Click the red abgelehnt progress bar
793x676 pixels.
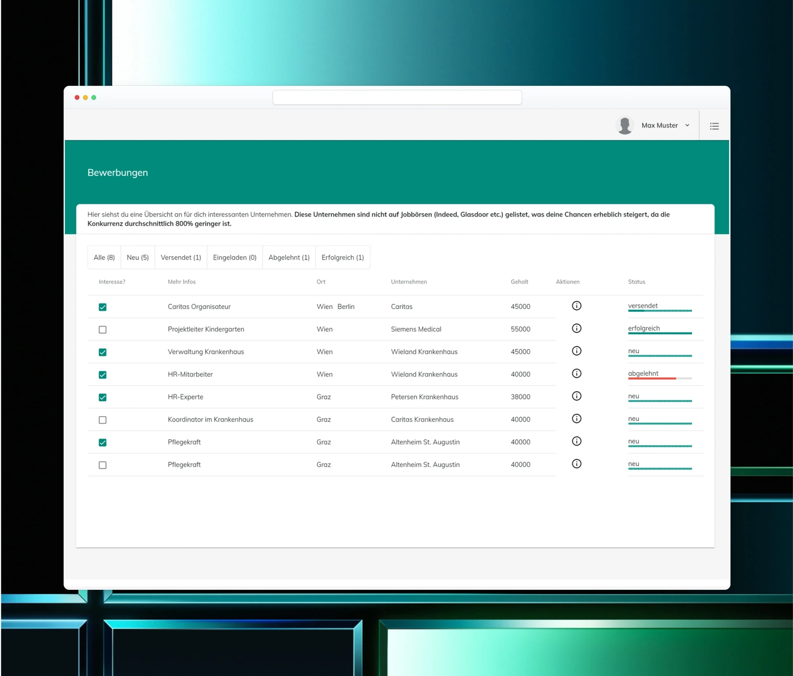tap(652, 378)
